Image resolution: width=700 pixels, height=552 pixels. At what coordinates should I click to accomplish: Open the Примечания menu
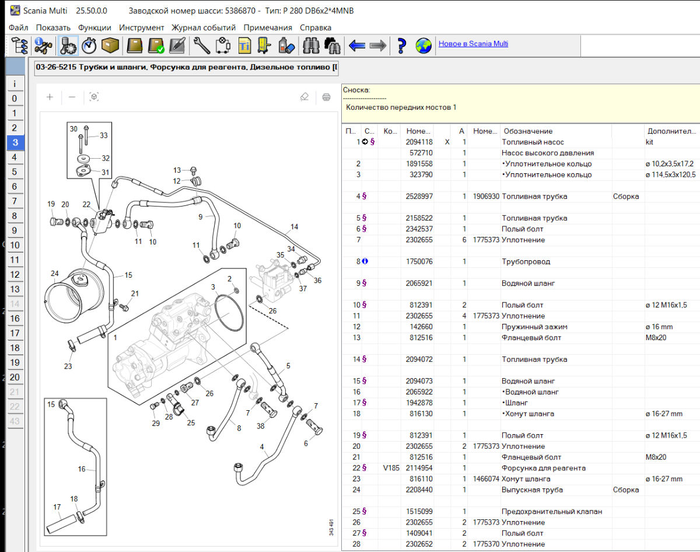coord(268,27)
